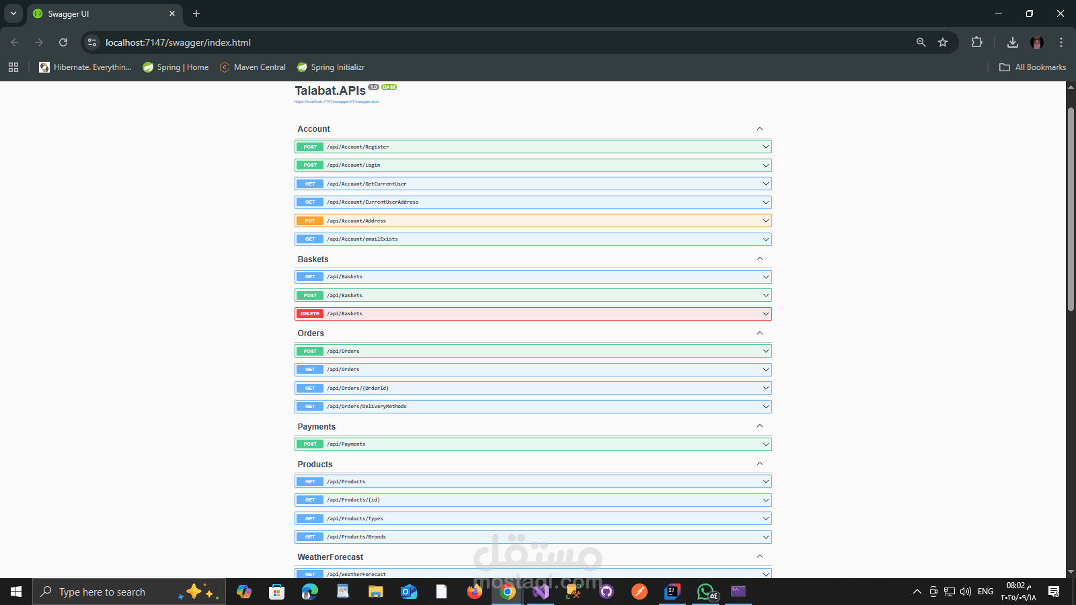Select the /api/Account/CurrentUserAddress path

pyautogui.click(x=373, y=202)
